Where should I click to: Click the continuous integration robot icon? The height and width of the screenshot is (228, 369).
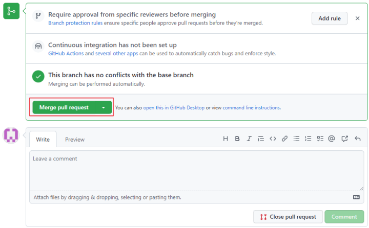pyautogui.click(x=38, y=46)
